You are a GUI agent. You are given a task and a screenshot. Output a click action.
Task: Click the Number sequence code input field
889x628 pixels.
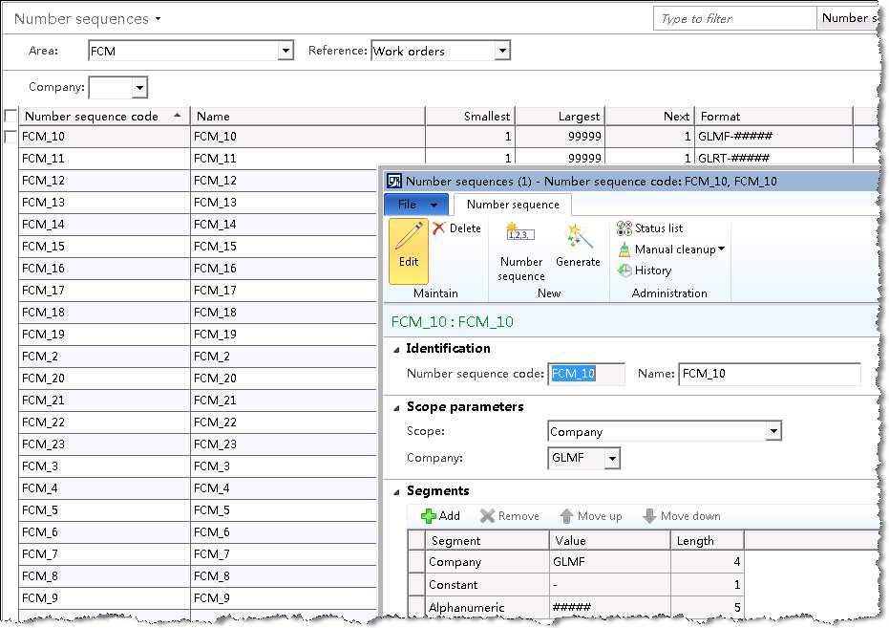click(586, 374)
